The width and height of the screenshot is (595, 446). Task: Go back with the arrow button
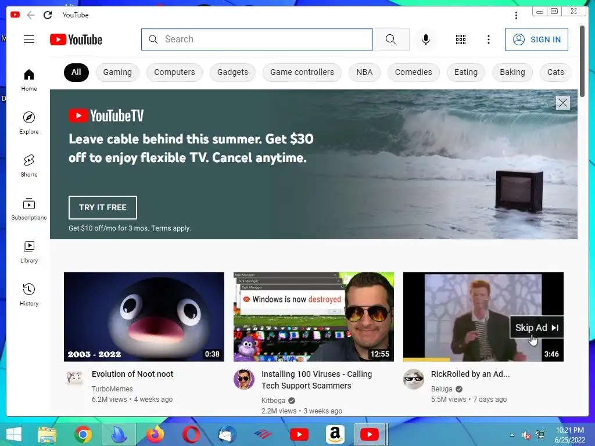pos(31,15)
